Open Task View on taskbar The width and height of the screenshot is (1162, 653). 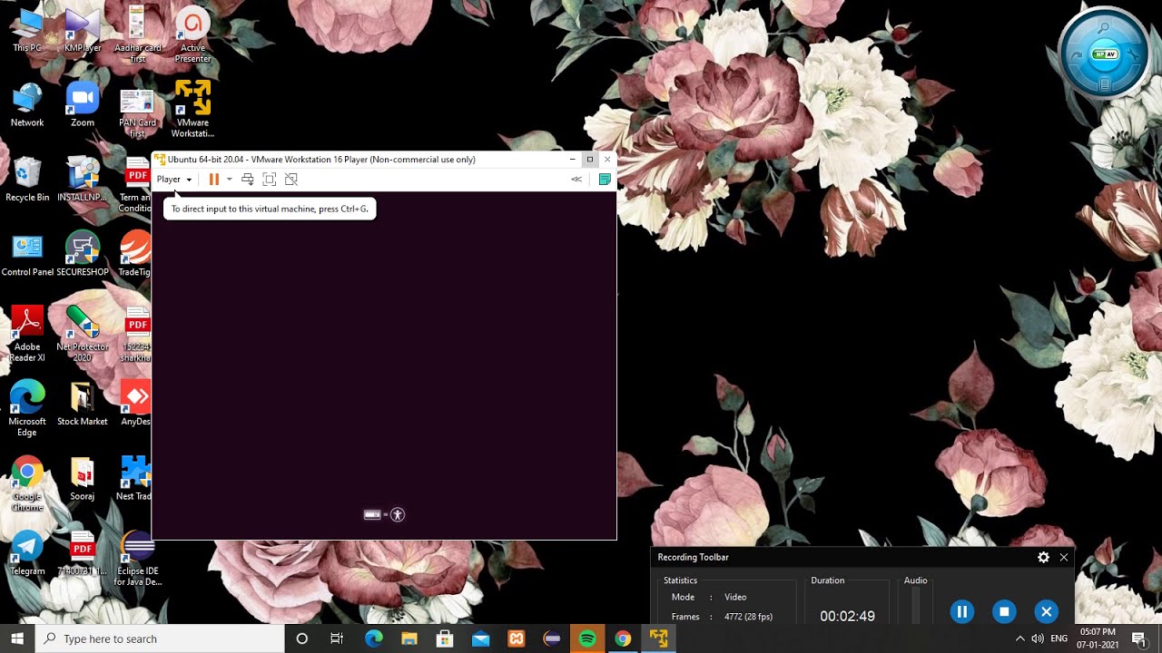pos(337,638)
